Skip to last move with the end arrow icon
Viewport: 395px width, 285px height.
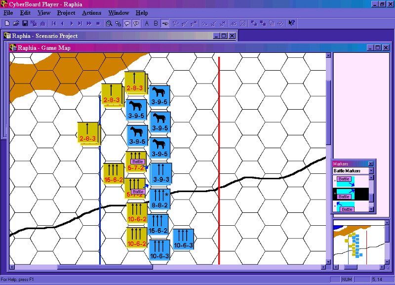click(x=80, y=23)
